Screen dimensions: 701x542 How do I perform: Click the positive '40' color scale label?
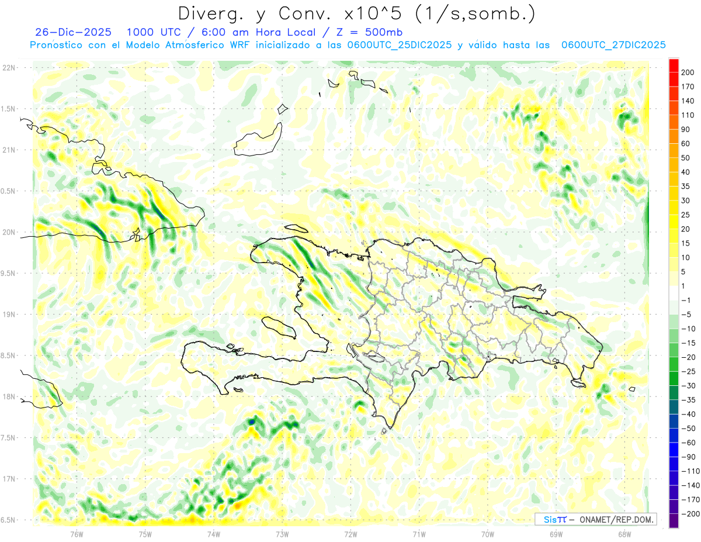point(686,172)
